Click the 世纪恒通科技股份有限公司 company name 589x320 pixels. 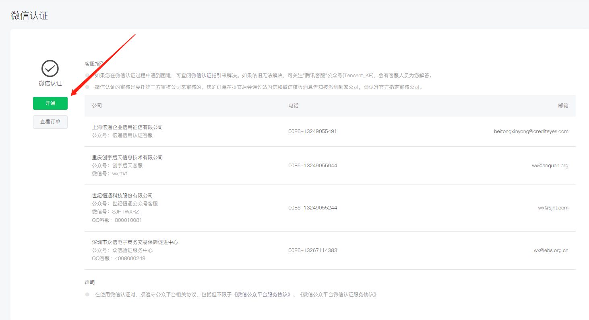point(122,196)
